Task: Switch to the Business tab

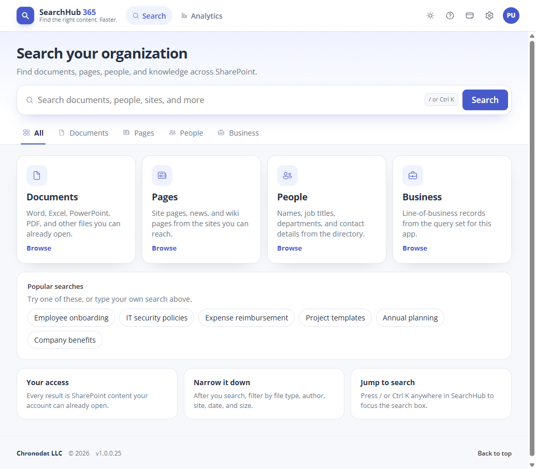Action: click(239, 133)
